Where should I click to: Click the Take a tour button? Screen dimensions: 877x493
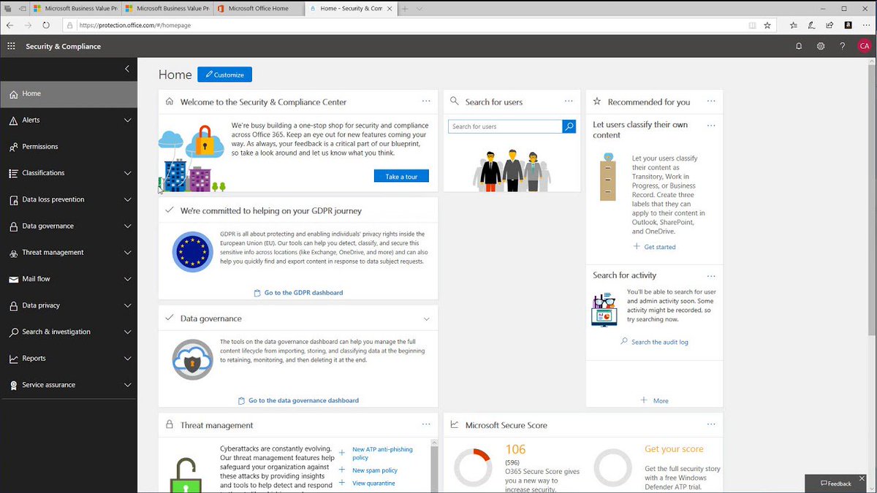401,176
